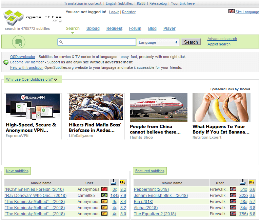Go to the Forum tab
The image size is (260, 221).
point(135,28)
